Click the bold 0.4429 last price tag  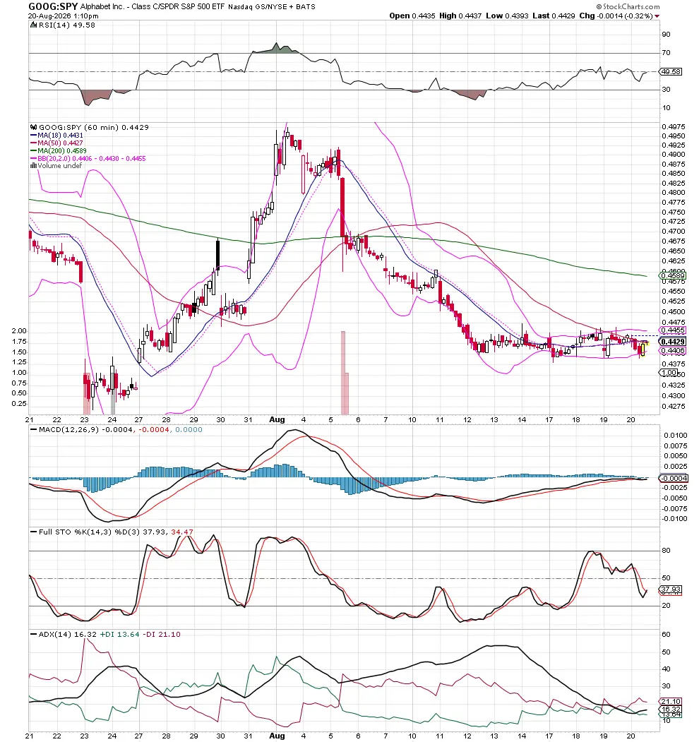pyautogui.click(x=672, y=342)
